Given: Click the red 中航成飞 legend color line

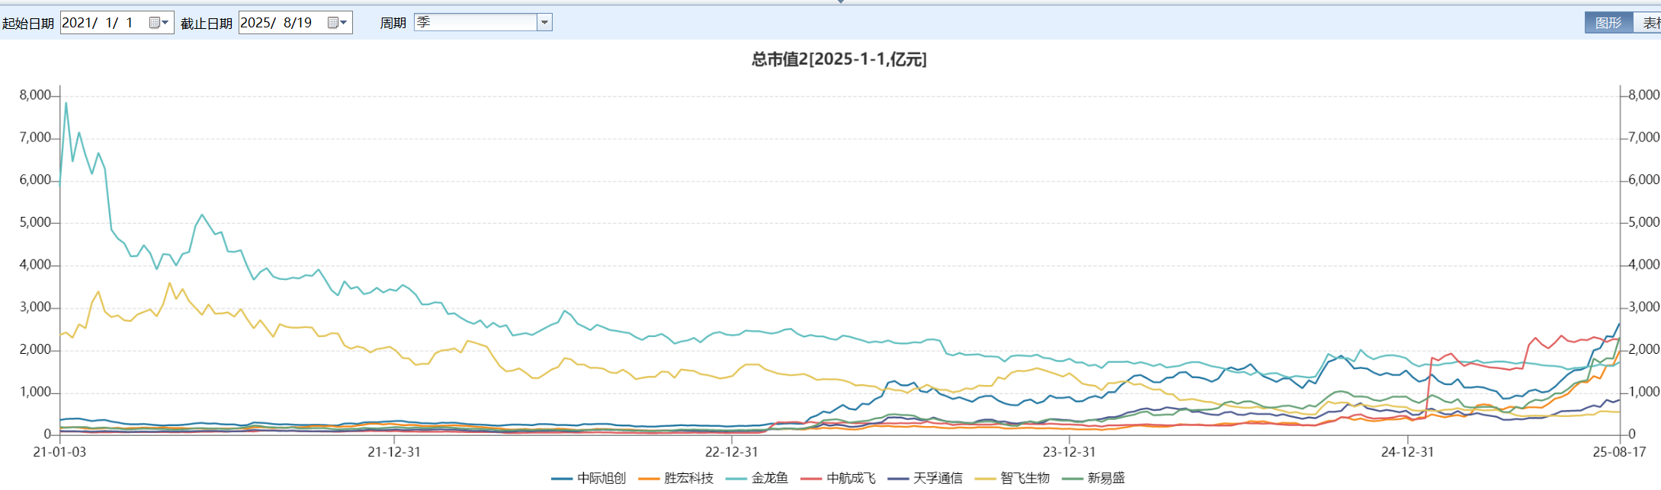Looking at the screenshot, I should (811, 479).
